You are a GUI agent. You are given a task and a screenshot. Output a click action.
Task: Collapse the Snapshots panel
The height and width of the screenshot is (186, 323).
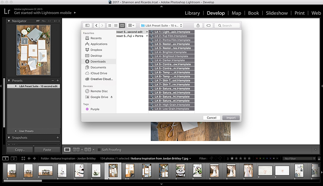tap(9, 138)
